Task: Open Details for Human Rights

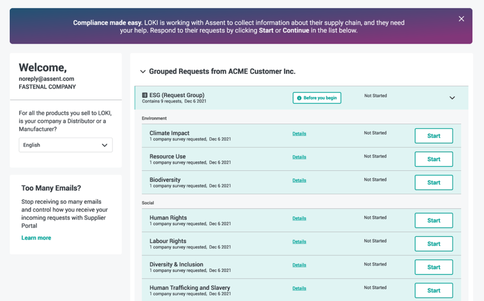Action: pos(299,218)
